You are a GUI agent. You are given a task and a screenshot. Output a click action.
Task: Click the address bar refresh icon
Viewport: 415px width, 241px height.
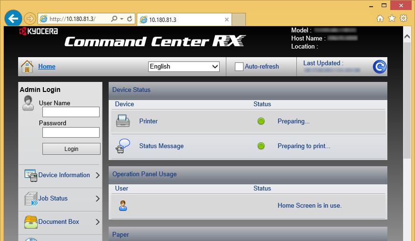(x=130, y=19)
